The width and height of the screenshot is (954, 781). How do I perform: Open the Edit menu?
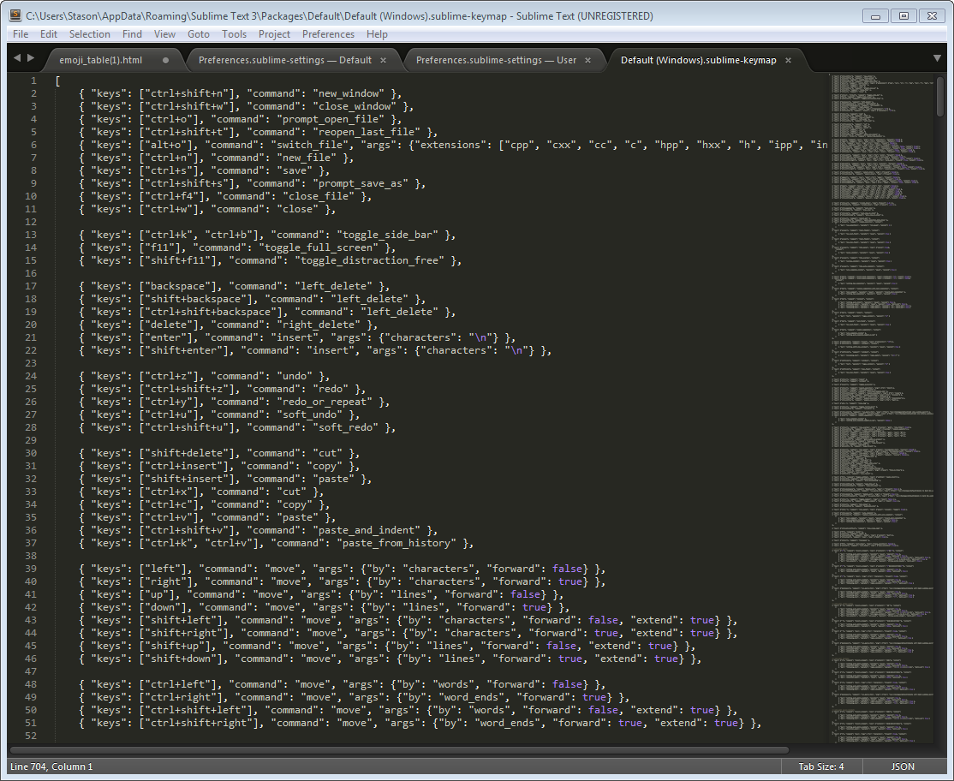point(49,34)
